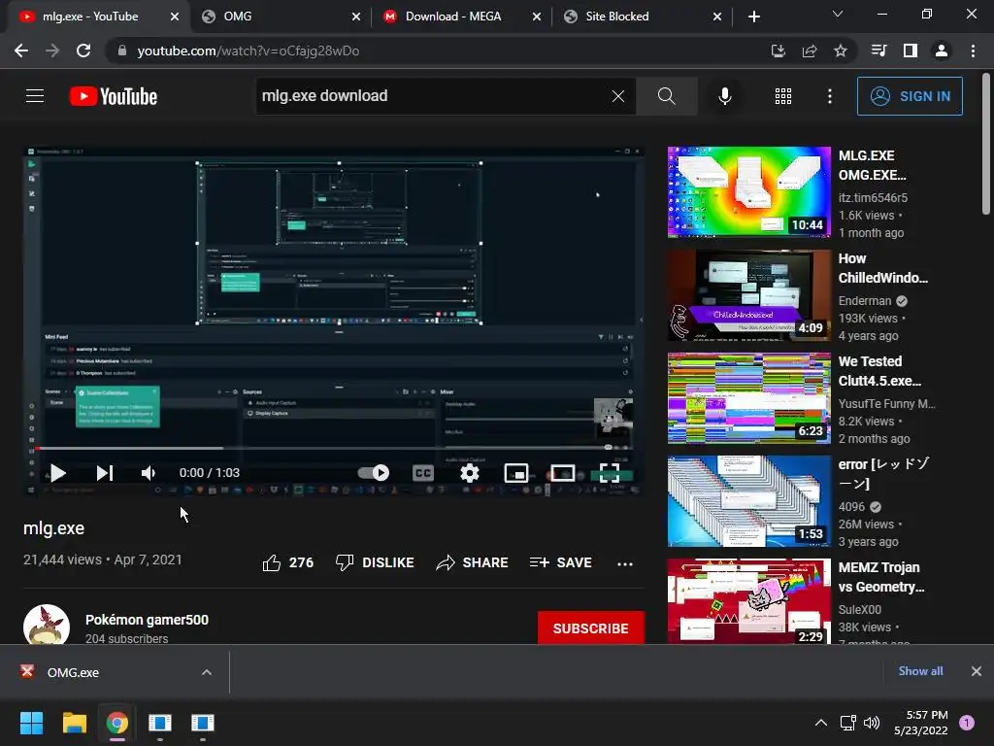Screen dimensions: 994x746
Task: Open the error video by 4096
Action: tap(749, 501)
